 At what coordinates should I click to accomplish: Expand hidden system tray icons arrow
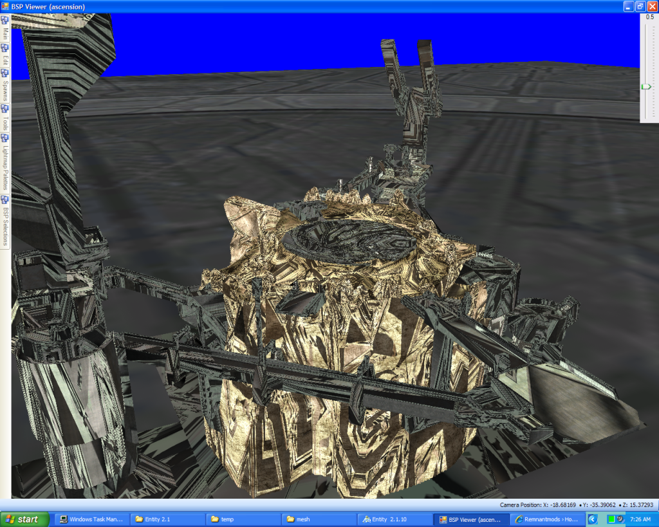593,519
